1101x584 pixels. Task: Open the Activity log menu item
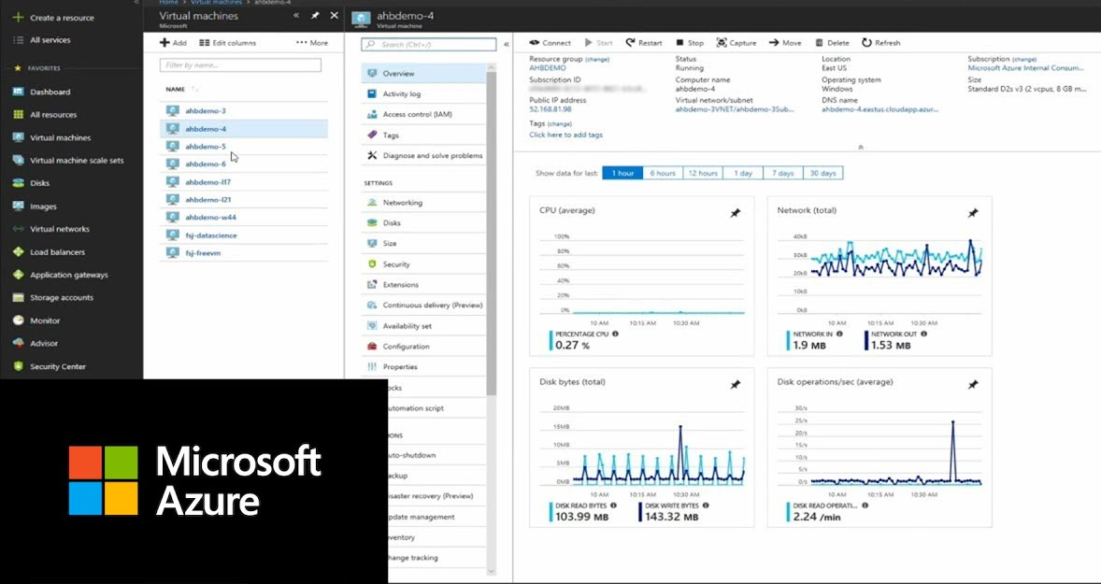[401, 94]
